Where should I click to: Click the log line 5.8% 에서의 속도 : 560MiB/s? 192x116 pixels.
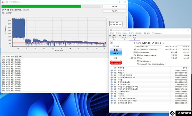pyautogui.click(x=12, y=90)
